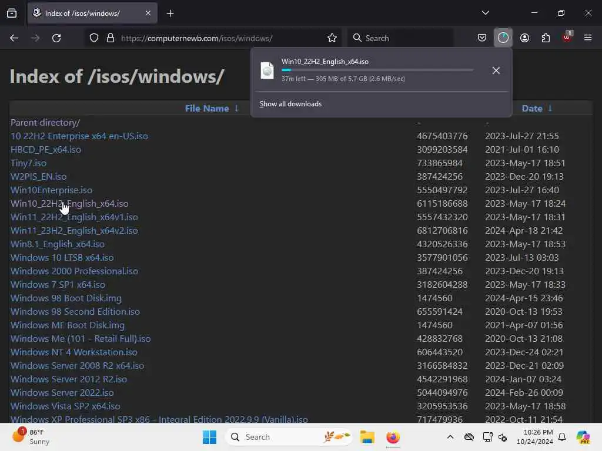This screenshot has height=451, width=602.
Task: Close the Index of /isos/windows/ tab
Action: 148,13
